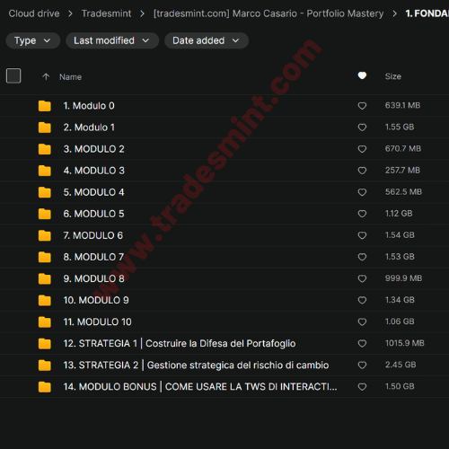The image size is (449, 449).
Task: Expand the Last modified filter
Action: 112,40
